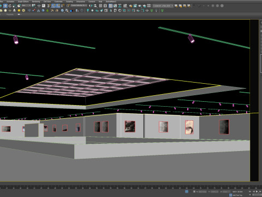Click the green tree foliage icon

click(x=47, y=10)
